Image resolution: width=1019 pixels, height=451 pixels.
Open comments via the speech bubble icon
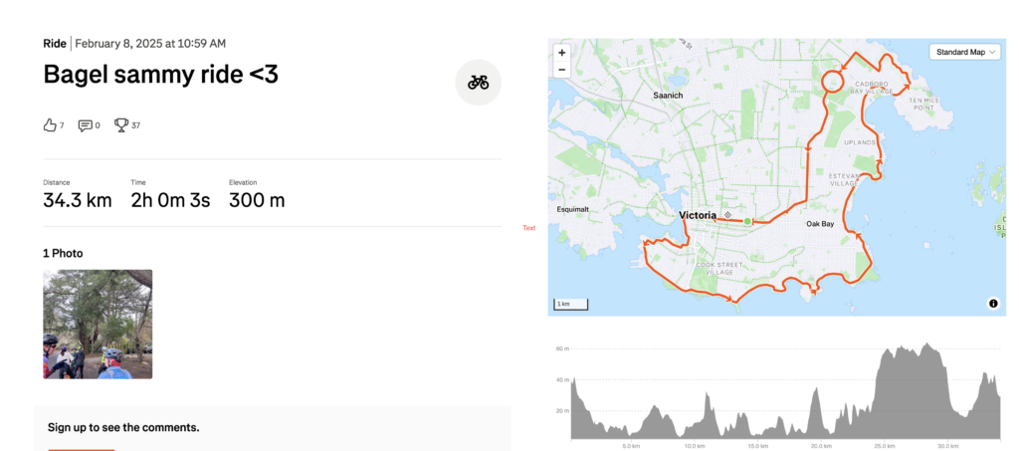click(x=86, y=125)
